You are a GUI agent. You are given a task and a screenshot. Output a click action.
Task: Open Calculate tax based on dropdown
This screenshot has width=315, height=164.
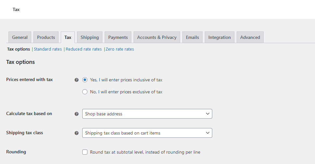[147, 114]
